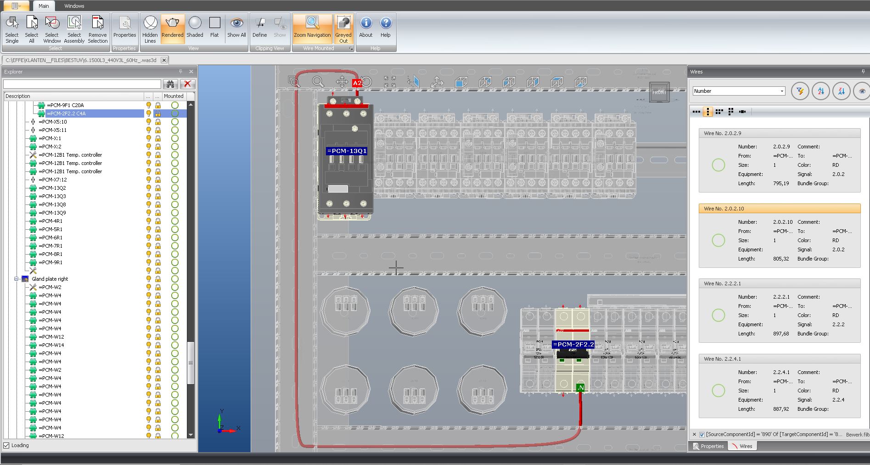Open the Main ribbon tab
The image size is (870, 465).
coord(44,6)
